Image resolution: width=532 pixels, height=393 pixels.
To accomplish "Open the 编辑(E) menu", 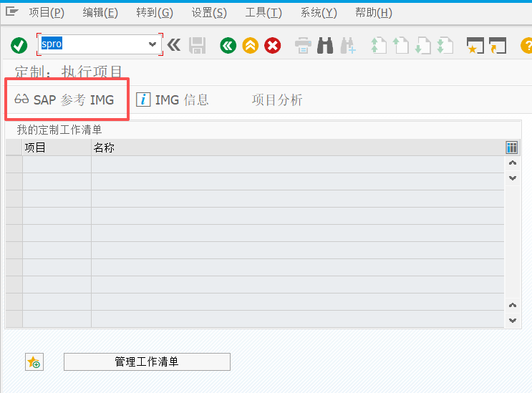I will [x=100, y=13].
